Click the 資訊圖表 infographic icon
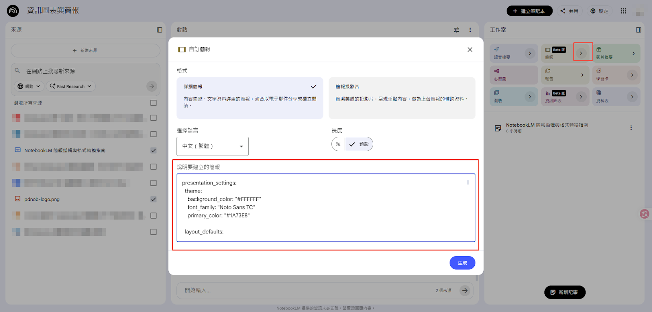 [548, 93]
